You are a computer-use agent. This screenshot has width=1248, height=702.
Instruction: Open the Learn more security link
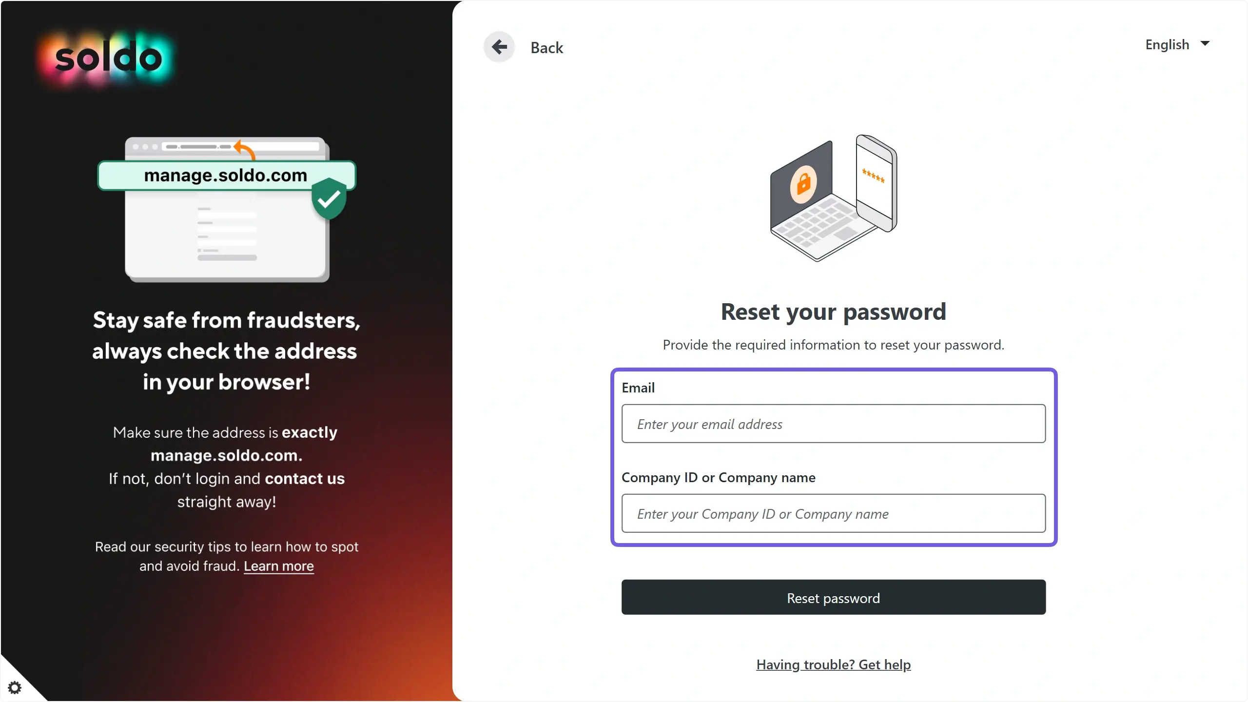(278, 566)
